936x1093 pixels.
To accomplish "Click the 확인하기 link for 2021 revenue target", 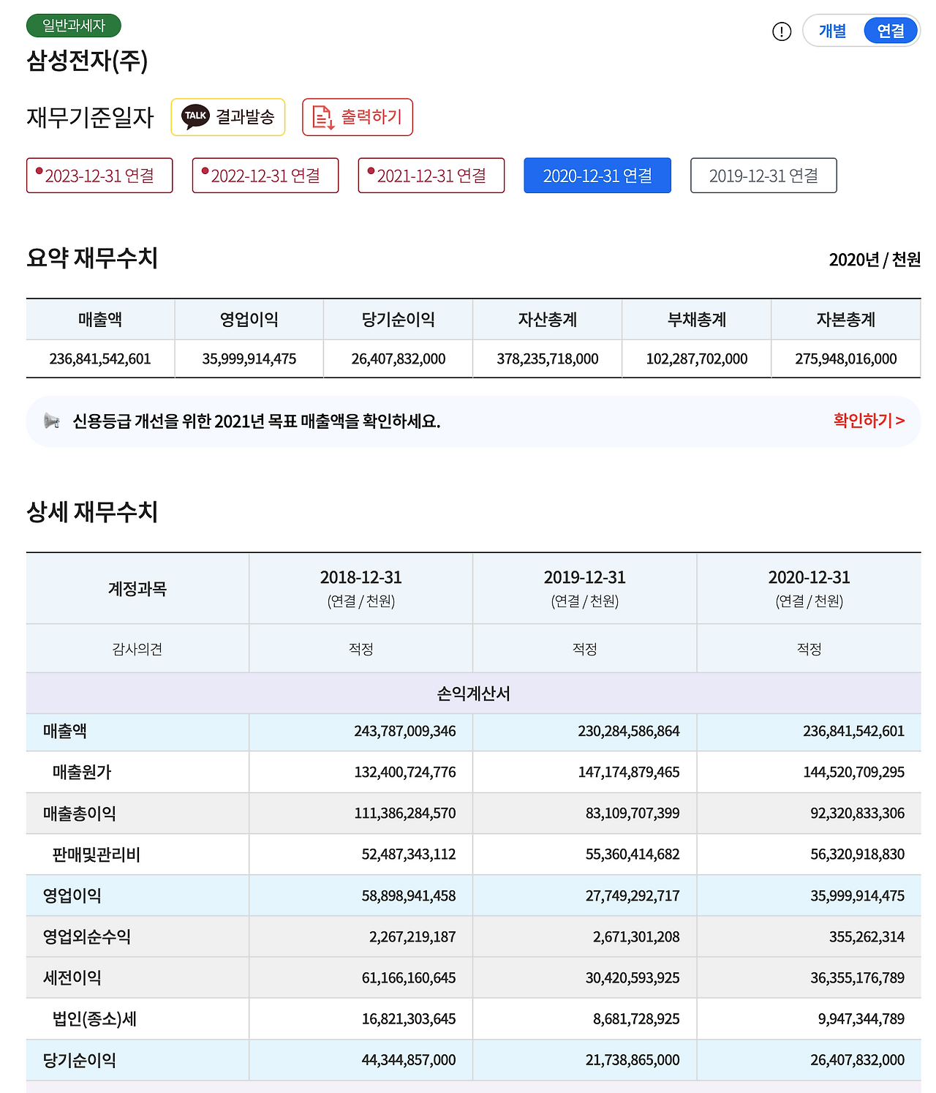I will pyautogui.click(x=866, y=421).
